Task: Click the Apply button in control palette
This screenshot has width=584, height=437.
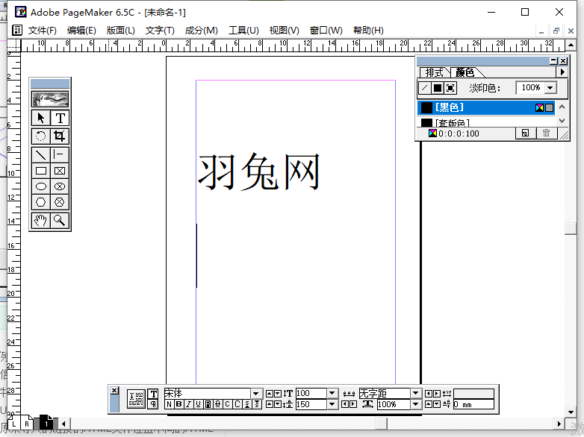Action: (136, 399)
